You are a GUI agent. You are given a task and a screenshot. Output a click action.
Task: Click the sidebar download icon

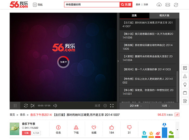185,76
